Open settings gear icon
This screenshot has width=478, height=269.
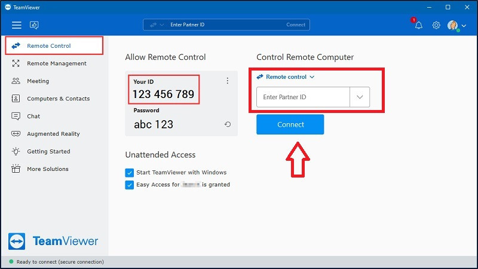(x=436, y=25)
